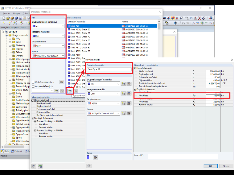Open Norma ANSI/AISC dropdown in database filter
The height and width of the screenshot is (175, 234).
click(x=48, y=56)
